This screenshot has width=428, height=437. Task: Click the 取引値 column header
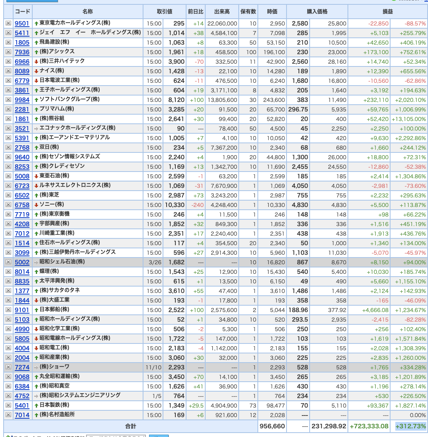pyautogui.click(x=165, y=12)
